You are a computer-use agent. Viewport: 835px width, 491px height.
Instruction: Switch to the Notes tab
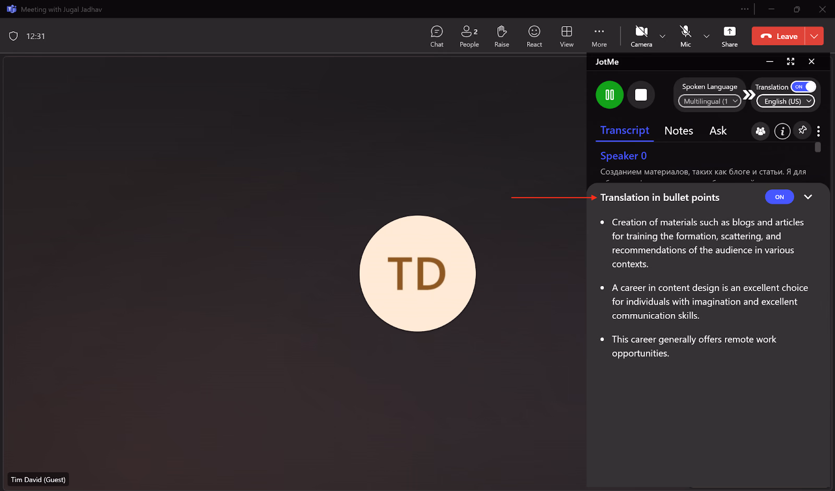678,131
